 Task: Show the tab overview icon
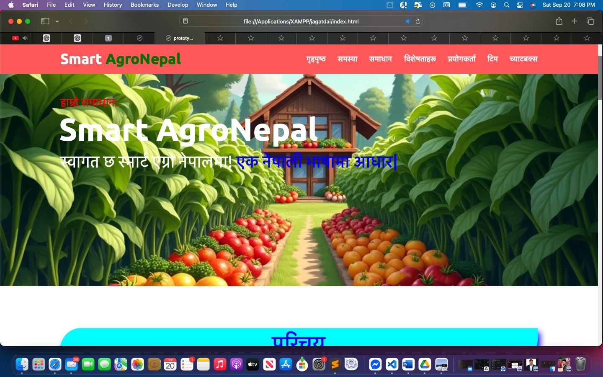(590, 21)
